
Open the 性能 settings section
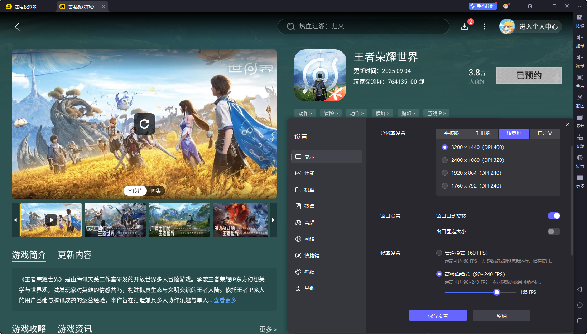(309, 173)
